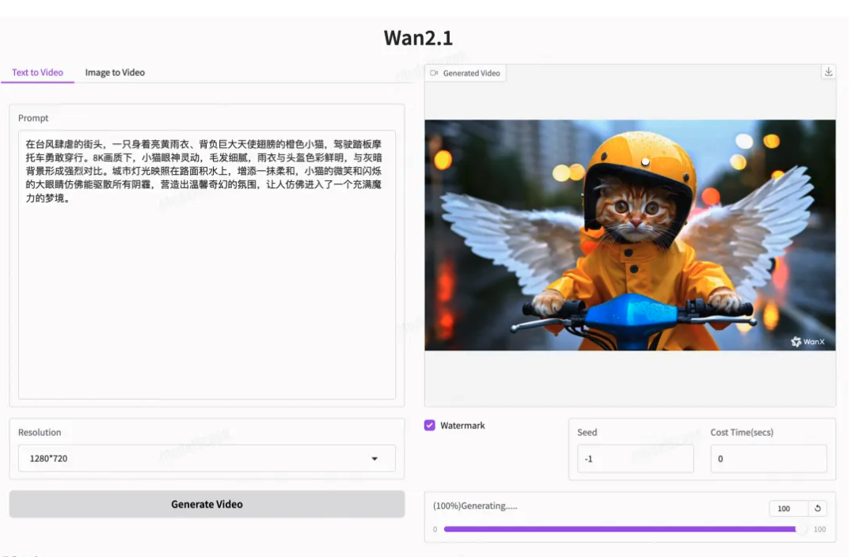Click the video icon beside Generated Video
This screenshot has height=557, width=855.
click(434, 73)
